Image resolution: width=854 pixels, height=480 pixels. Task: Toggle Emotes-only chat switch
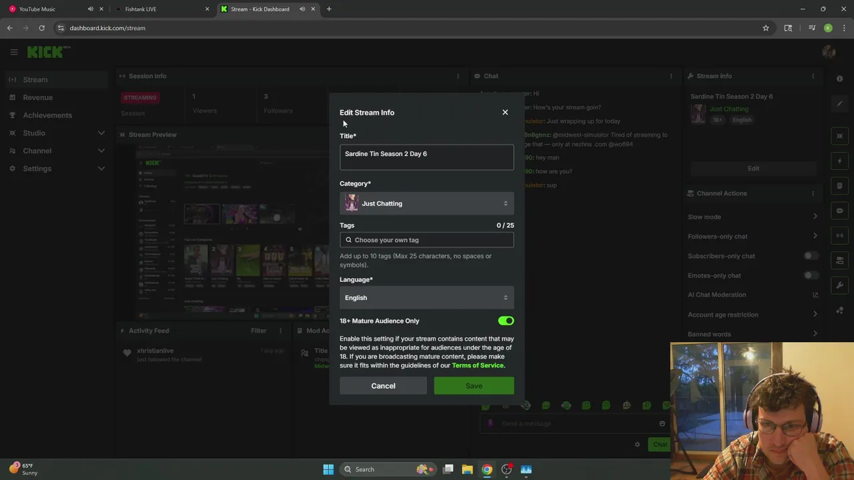(811, 275)
